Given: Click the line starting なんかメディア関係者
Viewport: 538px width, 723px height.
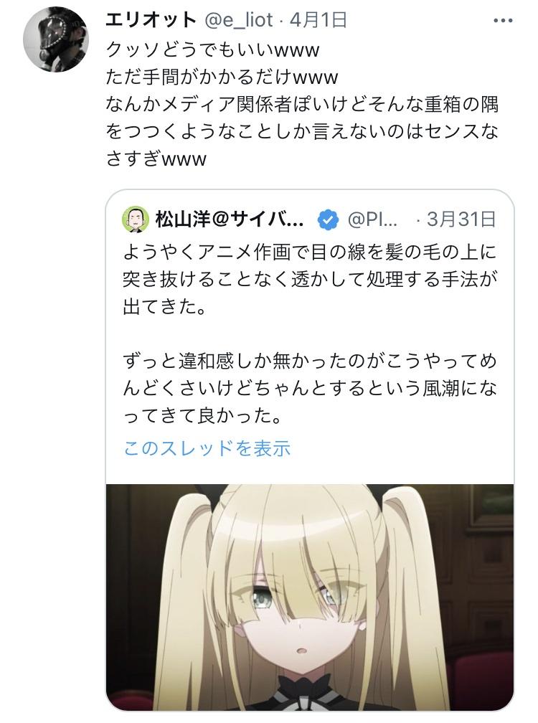Looking at the screenshot, I should [302, 104].
